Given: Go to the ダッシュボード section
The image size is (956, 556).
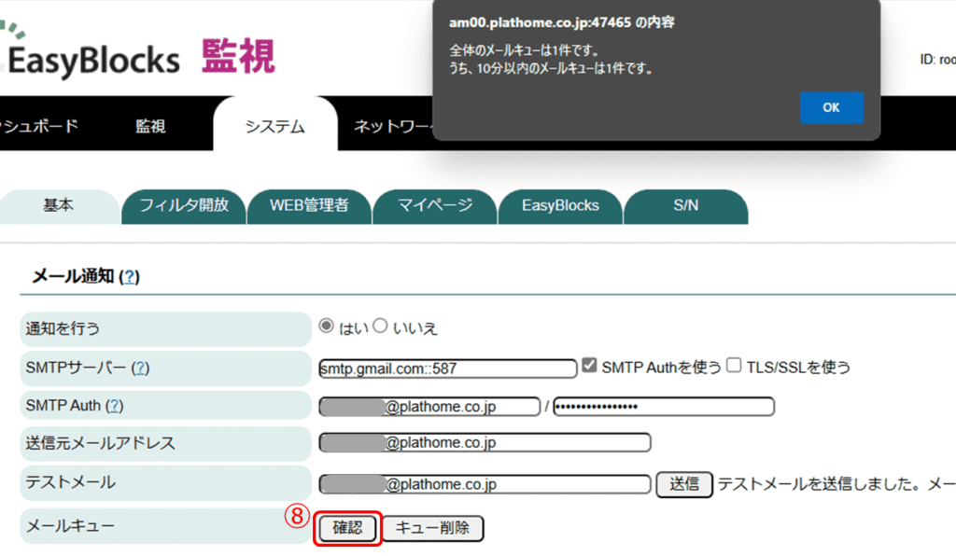Looking at the screenshot, I should pyautogui.click(x=37, y=124).
